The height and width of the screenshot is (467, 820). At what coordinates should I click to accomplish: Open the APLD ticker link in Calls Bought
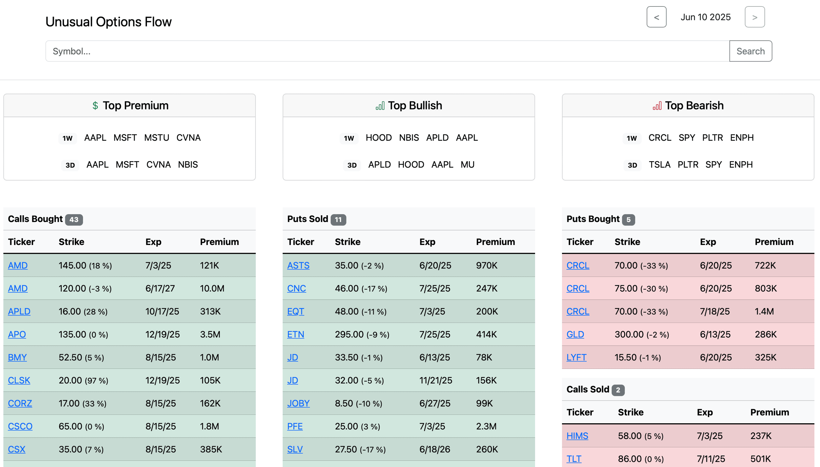pyautogui.click(x=19, y=311)
